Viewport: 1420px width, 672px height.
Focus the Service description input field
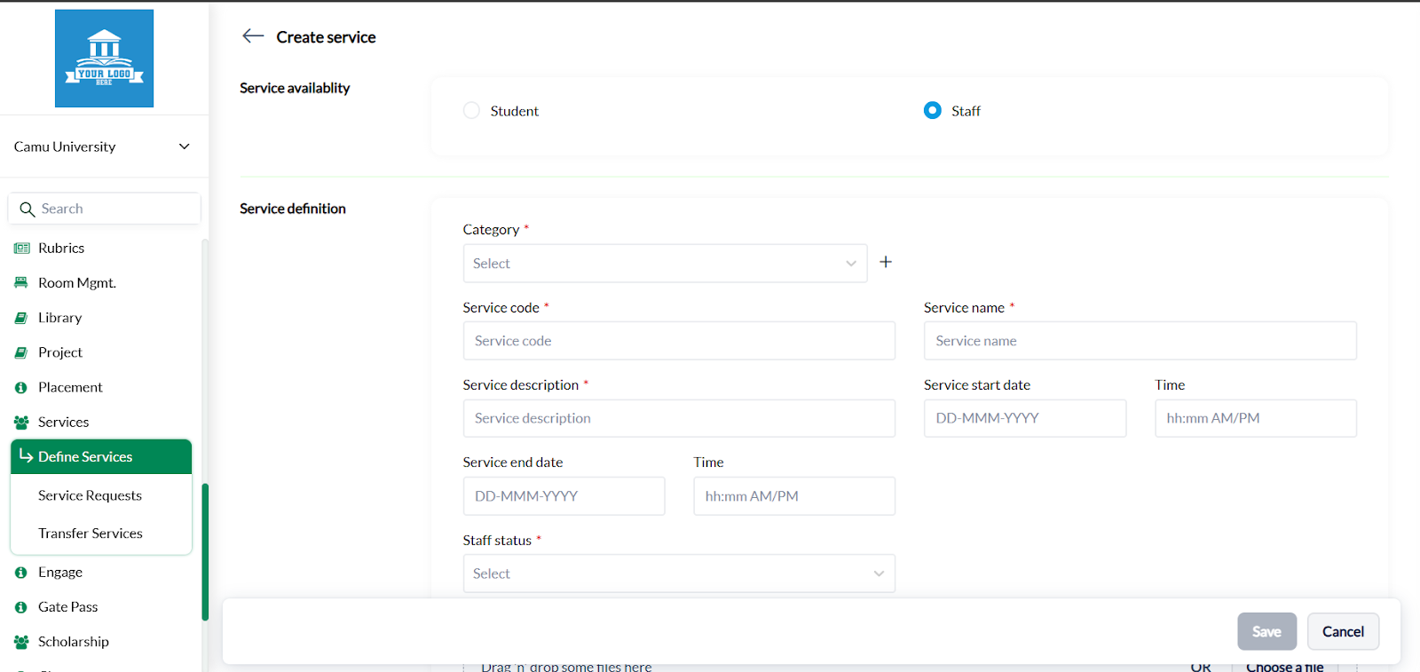(679, 418)
